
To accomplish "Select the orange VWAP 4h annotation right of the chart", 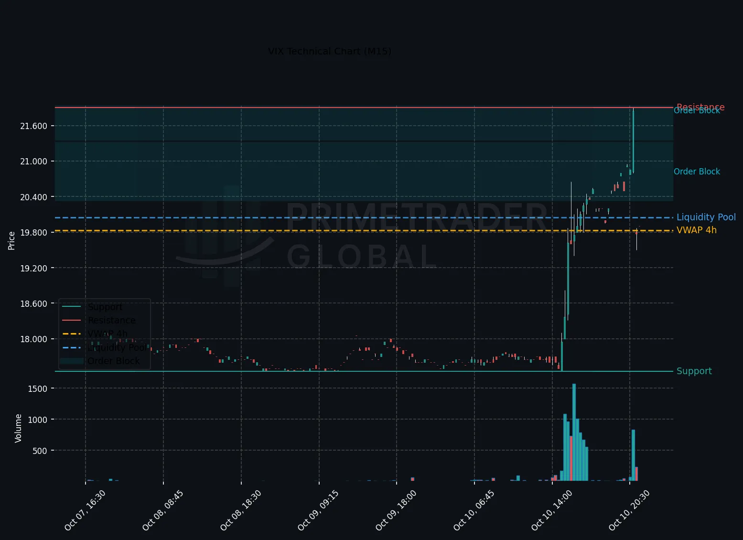I will pos(697,230).
